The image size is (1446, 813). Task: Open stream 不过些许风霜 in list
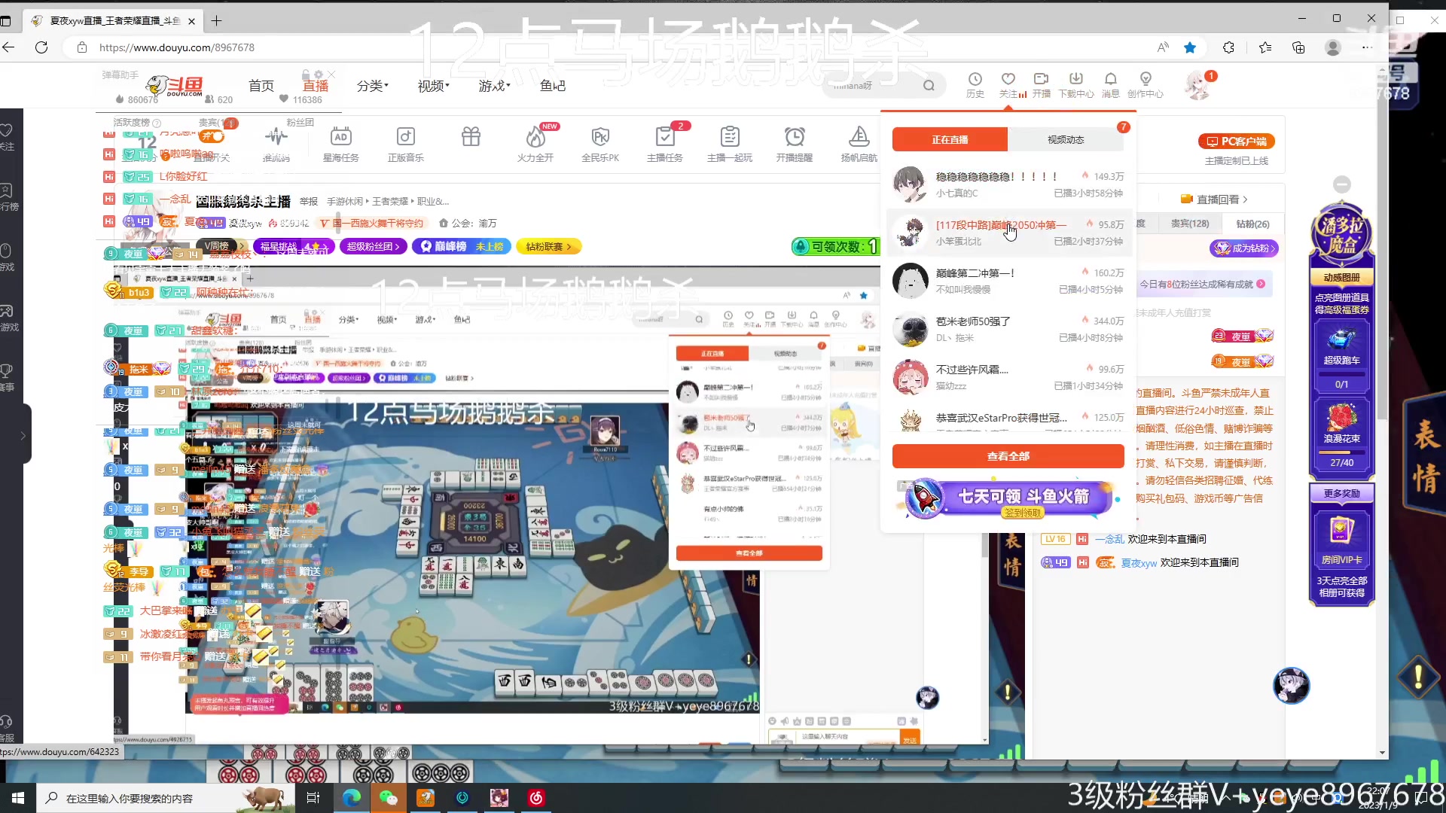tap(1008, 377)
